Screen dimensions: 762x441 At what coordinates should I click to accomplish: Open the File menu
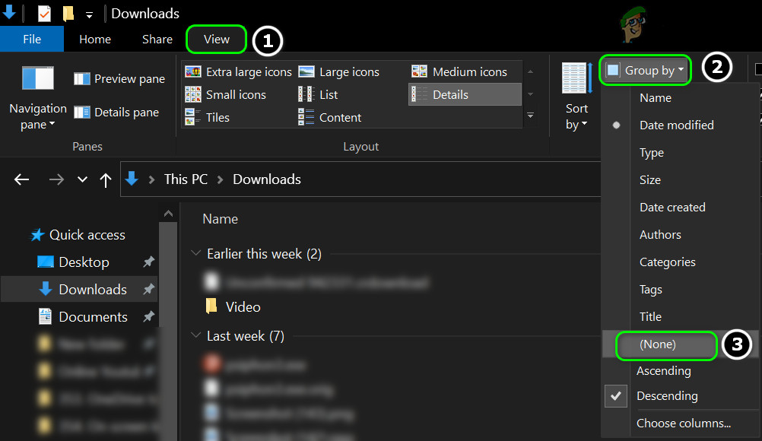coord(31,39)
